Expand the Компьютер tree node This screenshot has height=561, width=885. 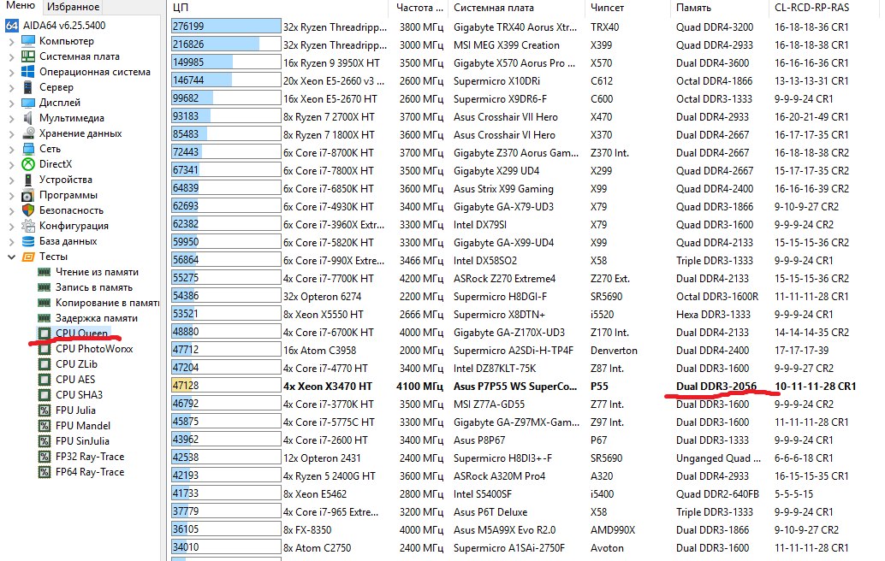11,41
